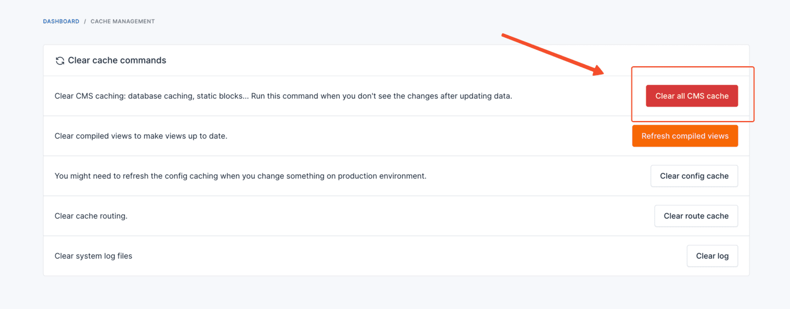Select the Cache Management breadcrumb text
The image size is (790, 309).
[x=122, y=21]
